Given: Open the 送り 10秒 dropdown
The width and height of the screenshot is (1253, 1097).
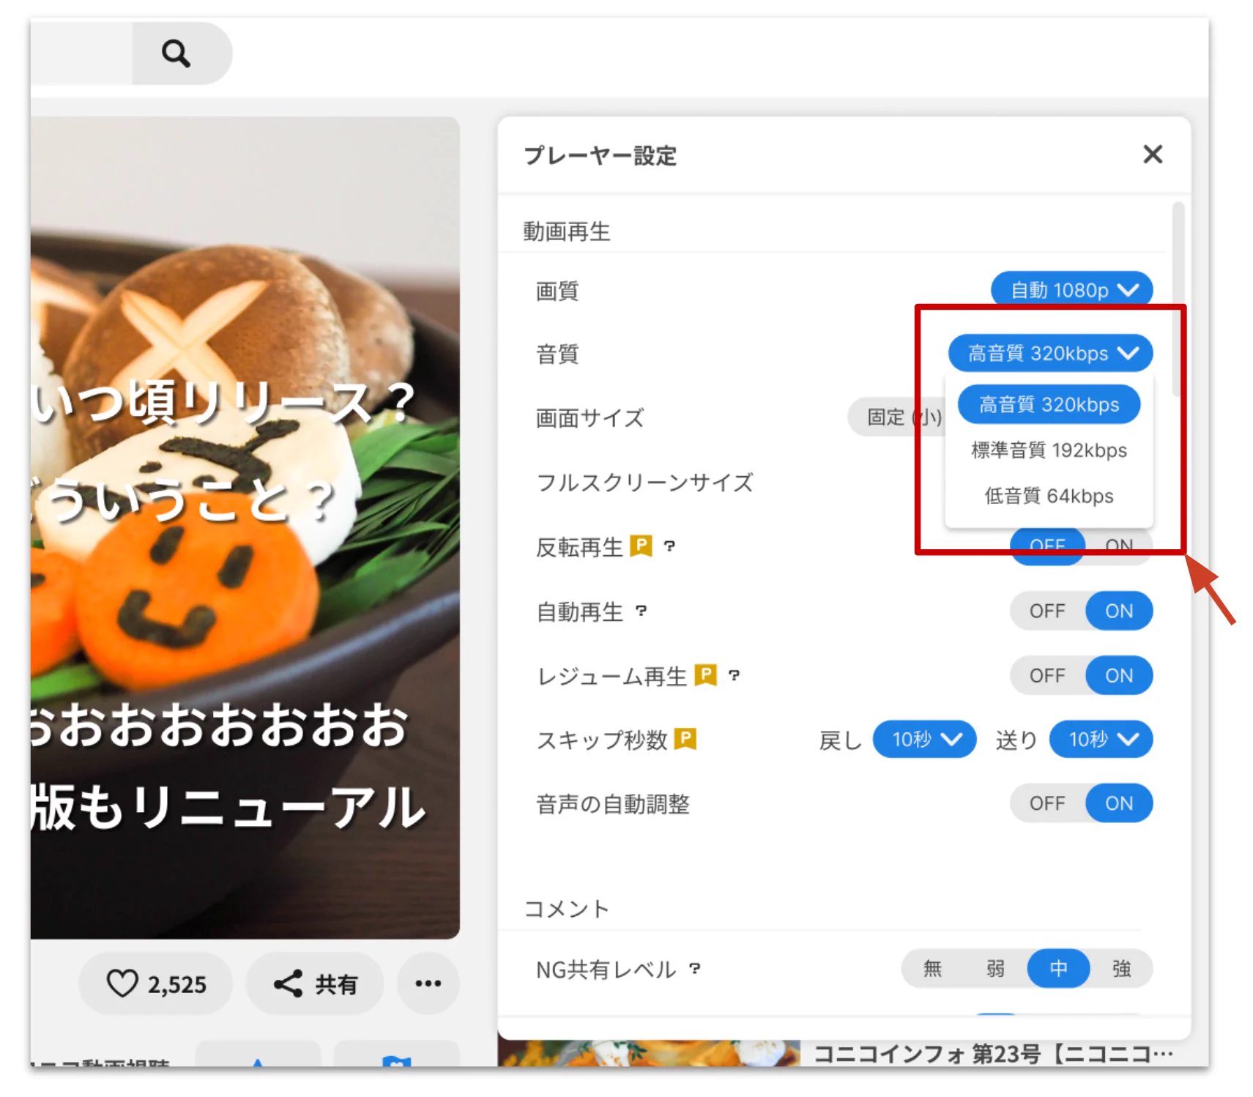Looking at the screenshot, I should (x=1101, y=739).
